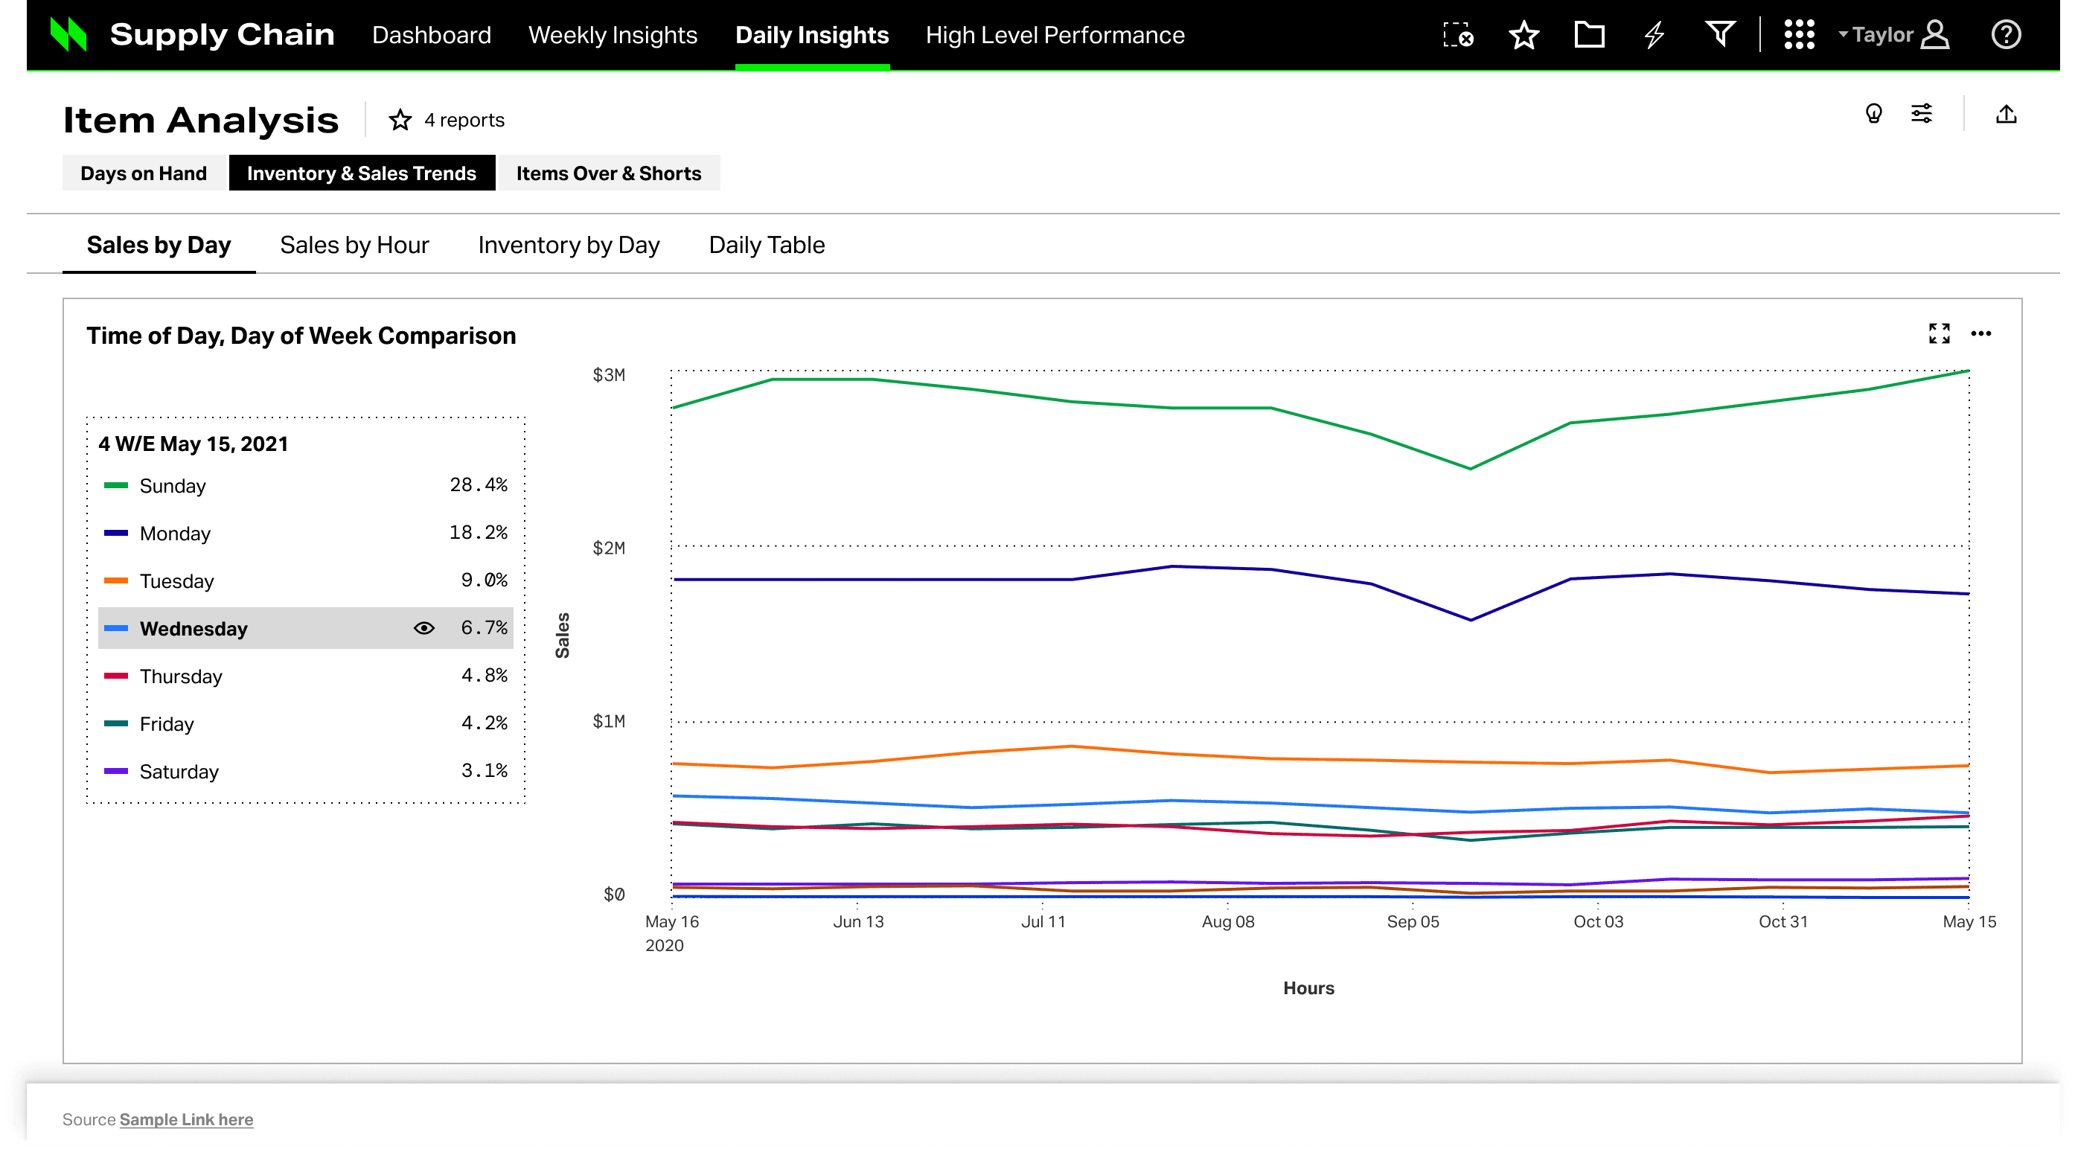Open the sliders settings icon
Screen dimensions: 2075x1152
click(x=1921, y=114)
